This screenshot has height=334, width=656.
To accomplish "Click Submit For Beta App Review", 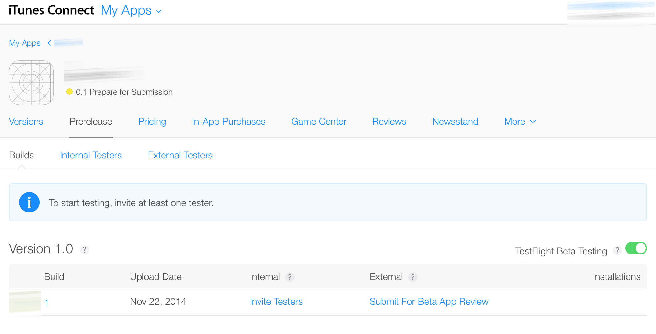I will tap(429, 302).
